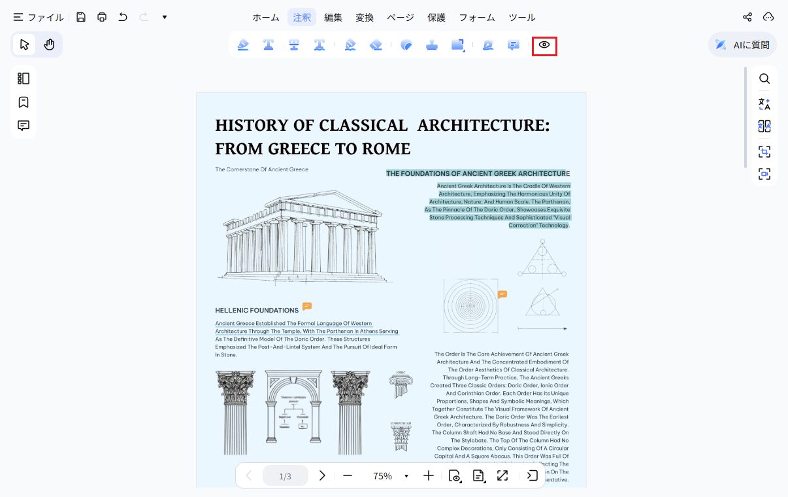The image size is (788, 497).
Task: Select the sticker tool
Action: [406, 45]
